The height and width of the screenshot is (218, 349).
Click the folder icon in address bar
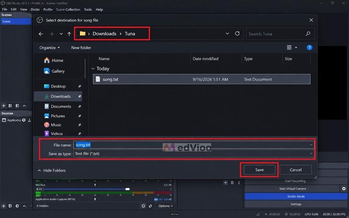click(x=82, y=34)
